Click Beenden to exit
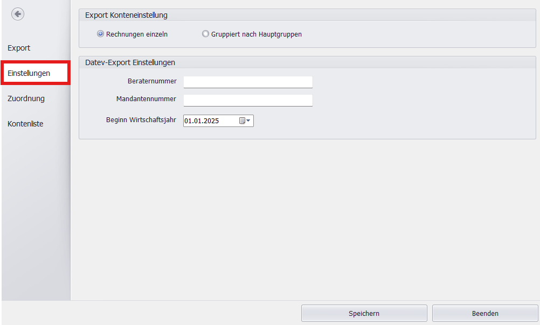The width and height of the screenshot is (540, 325). coord(484,313)
